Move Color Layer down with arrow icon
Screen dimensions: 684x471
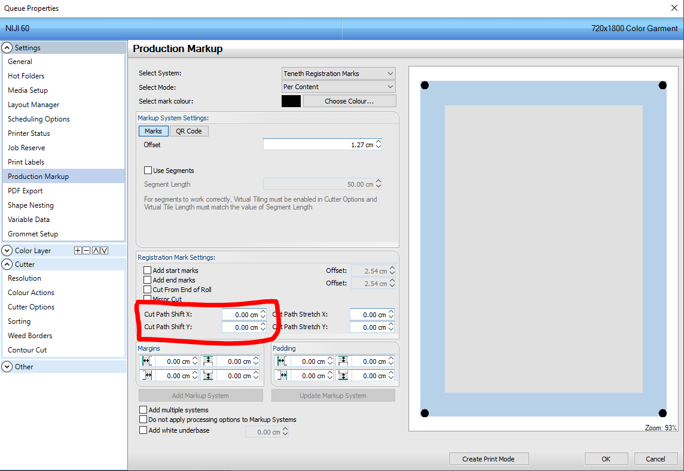click(104, 250)
